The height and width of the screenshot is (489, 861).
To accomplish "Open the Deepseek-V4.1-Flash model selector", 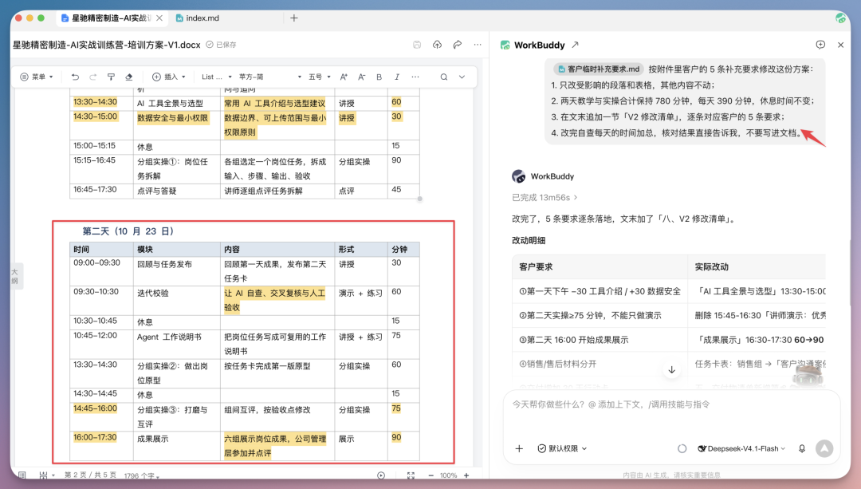I will coord(741,448).
